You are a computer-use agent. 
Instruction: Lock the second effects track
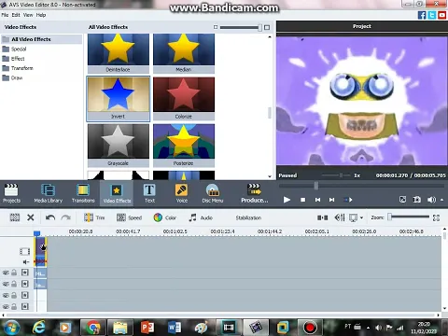(x=14, y=284)
